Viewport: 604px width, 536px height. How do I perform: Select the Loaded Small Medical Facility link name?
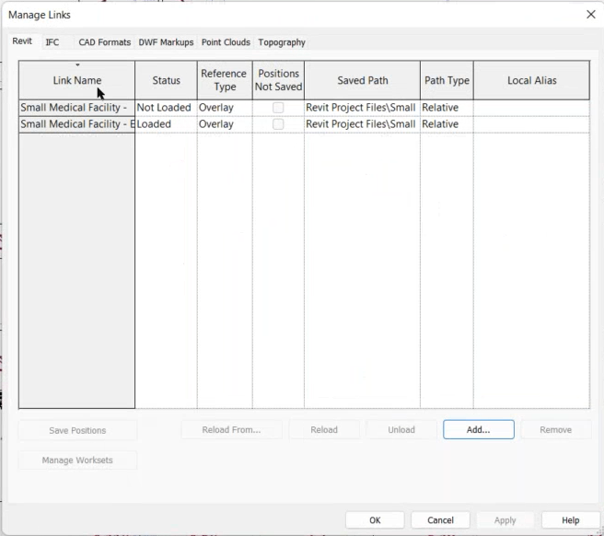click(77, 124)
